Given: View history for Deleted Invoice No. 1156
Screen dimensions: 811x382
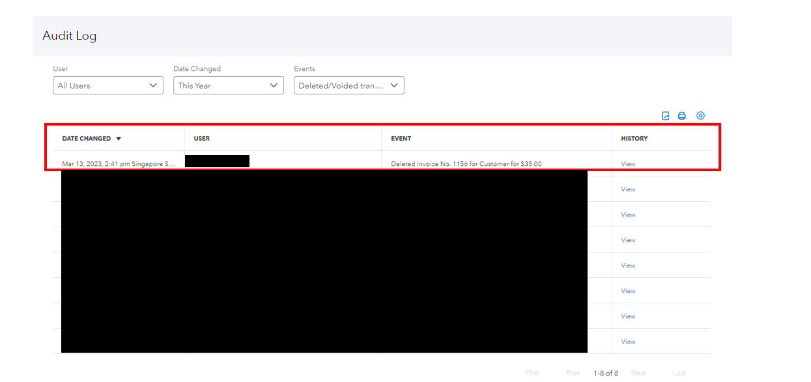Looking at the screenshot, I should [628, 164].
